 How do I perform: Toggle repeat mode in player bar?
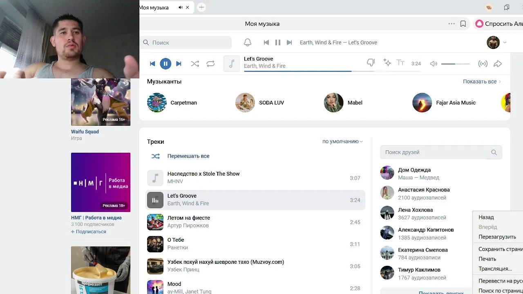click(210, 64)
